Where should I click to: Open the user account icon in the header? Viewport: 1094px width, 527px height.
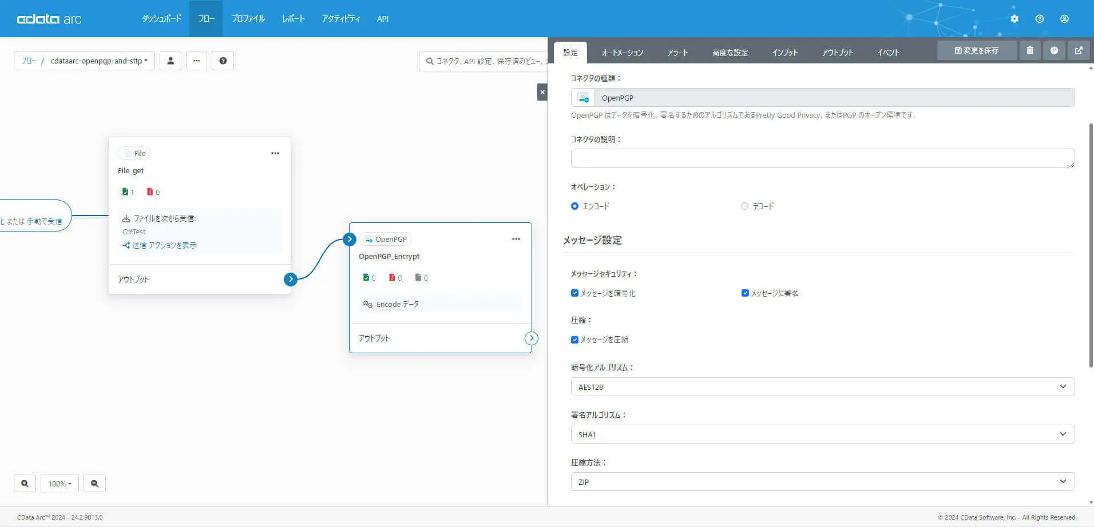point(1064,19)
